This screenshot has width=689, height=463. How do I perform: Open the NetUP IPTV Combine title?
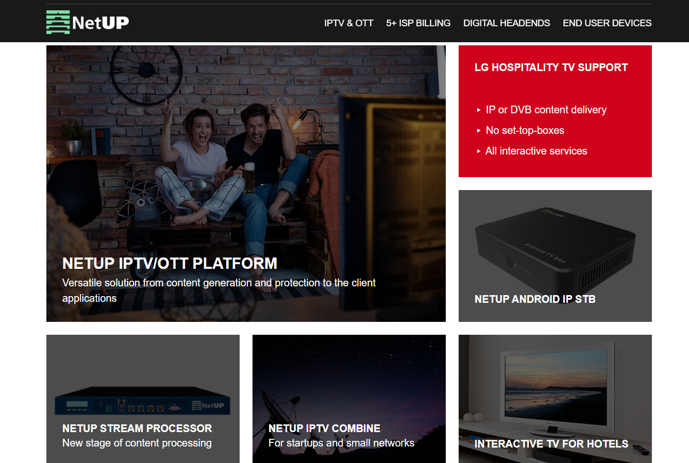[324, 428]
